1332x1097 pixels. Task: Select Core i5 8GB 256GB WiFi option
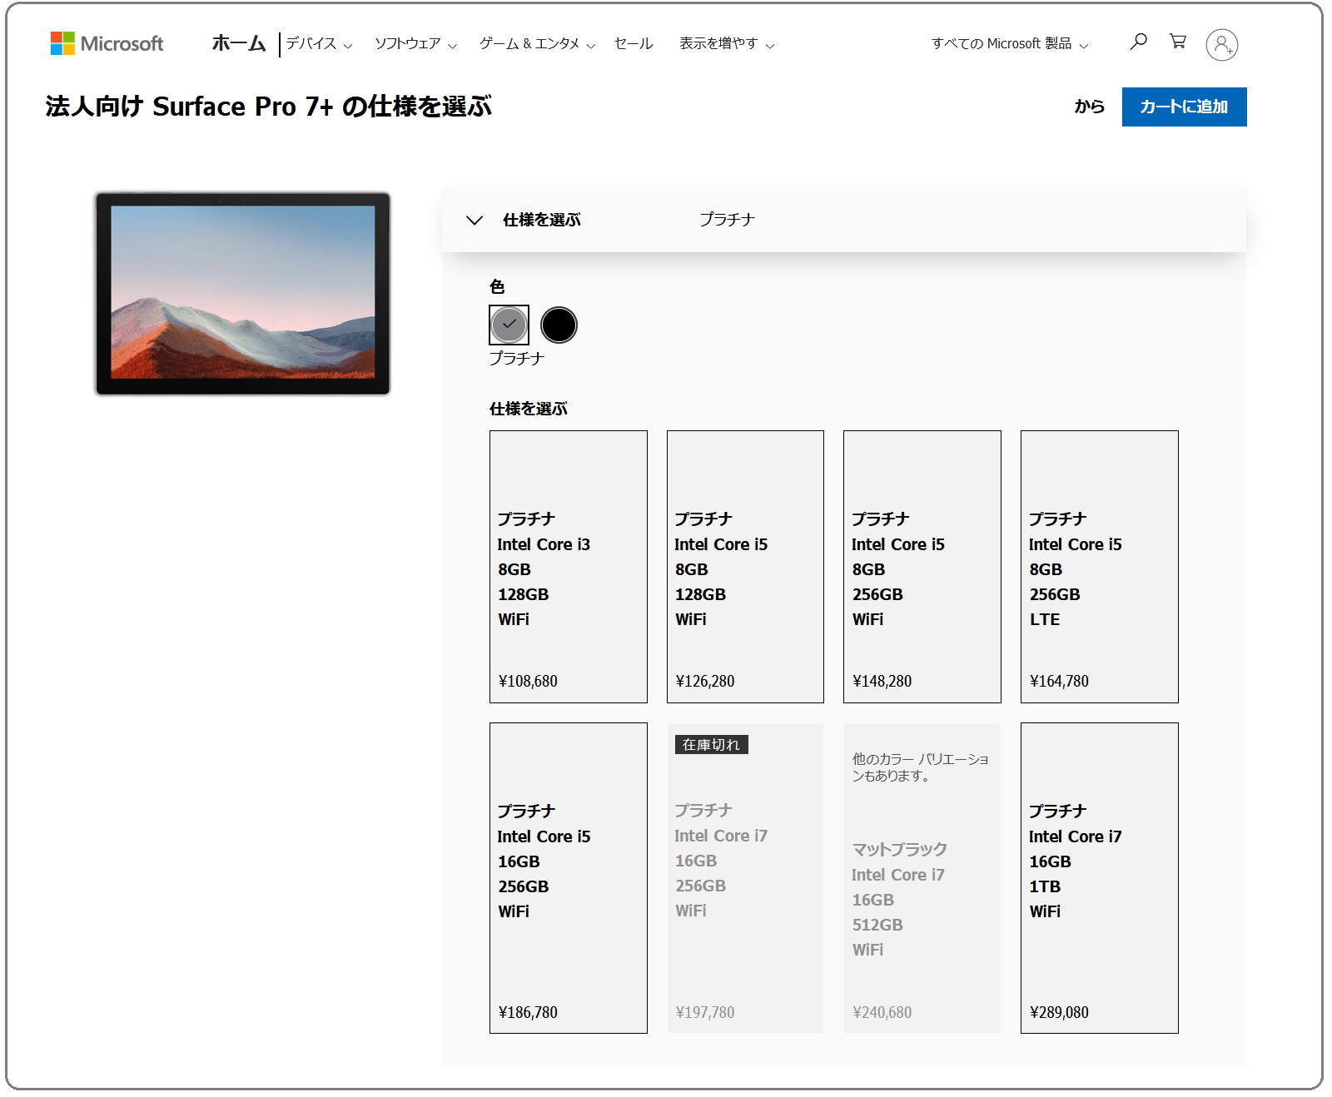(x=922, y=567)
